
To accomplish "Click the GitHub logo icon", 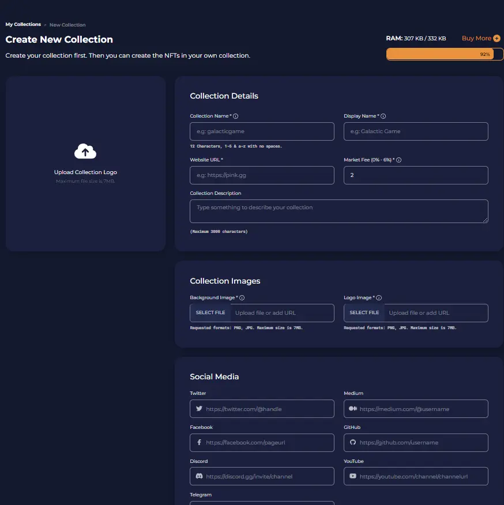I will coord(353,443).
